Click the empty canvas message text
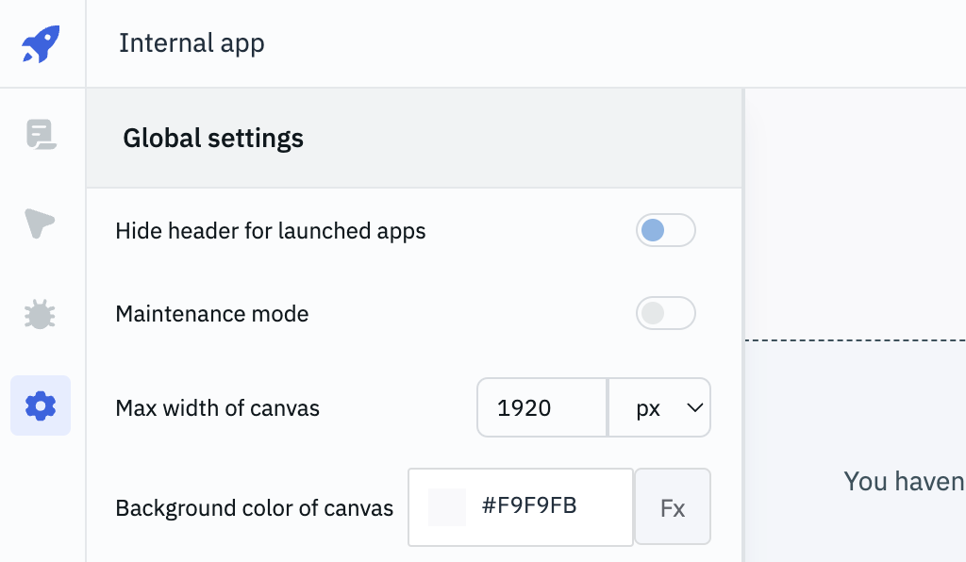 pyautogui.click(x=903, y=482)
